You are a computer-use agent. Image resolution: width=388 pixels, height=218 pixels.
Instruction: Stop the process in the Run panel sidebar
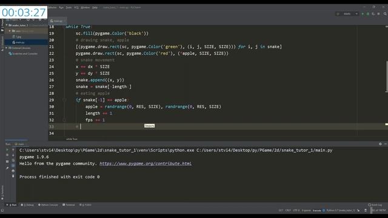tap(7, 155)
